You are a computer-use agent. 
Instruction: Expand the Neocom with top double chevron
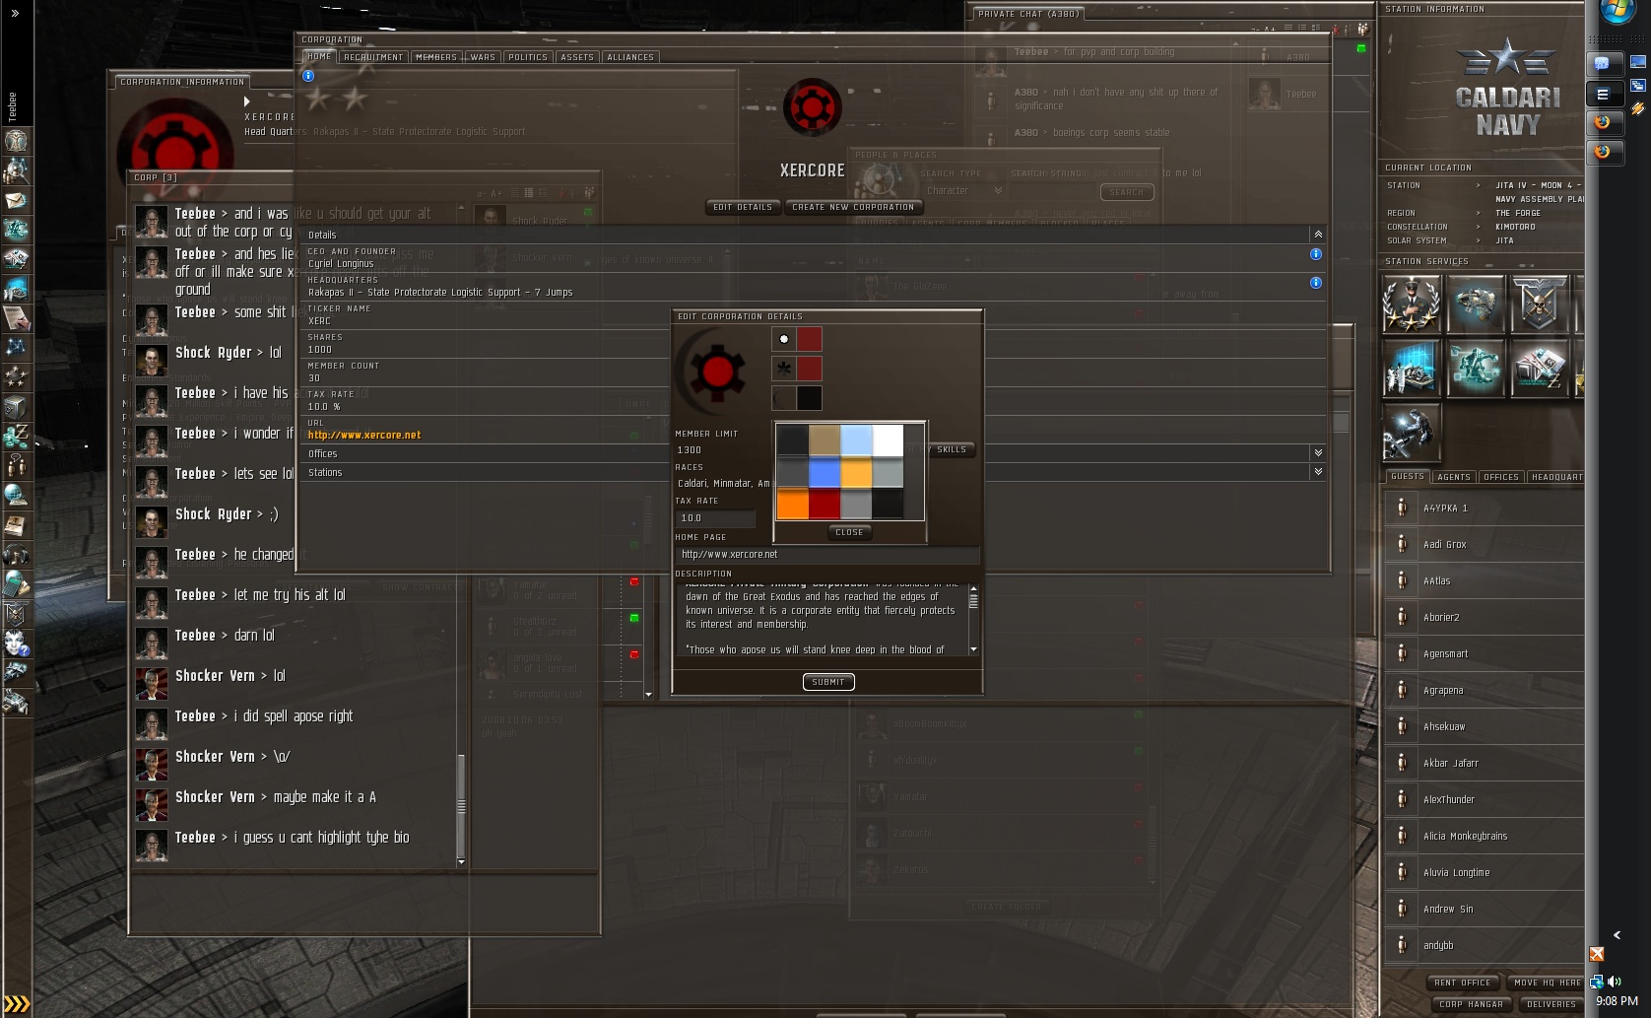tap(15, 14)
